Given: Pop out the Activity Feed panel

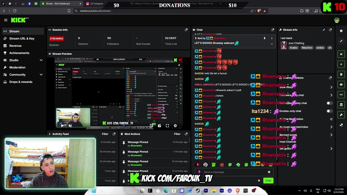Looking at the screenshot, I should (114, 134).
